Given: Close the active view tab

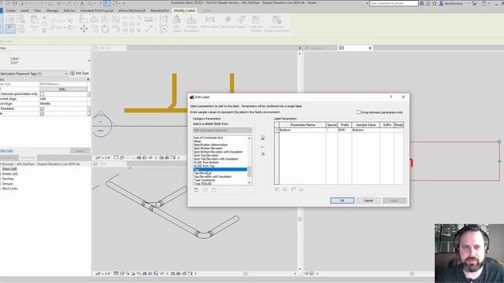Looking at the screenshot, I should click(x=370, y=48).
